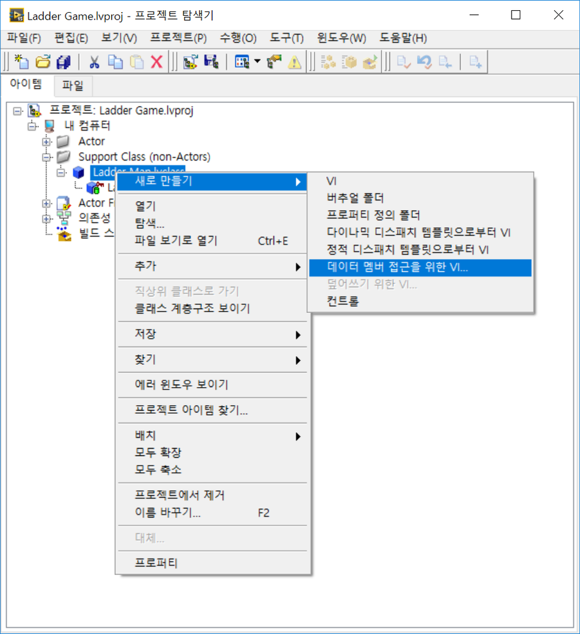
Task: Collapse the 프로젝트: Ladder Game.lvproj root node
Action: click(17, 111)
